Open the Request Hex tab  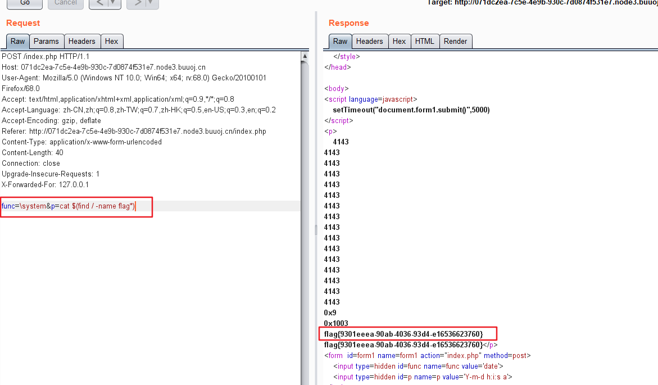click(x=112, y=41)
